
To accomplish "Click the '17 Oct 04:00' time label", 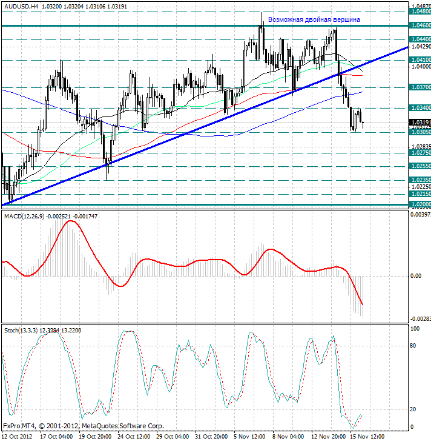I will coord(56,437).
